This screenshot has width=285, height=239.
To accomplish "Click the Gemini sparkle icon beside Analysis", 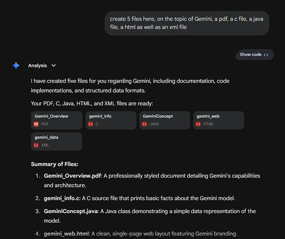I will point(16,65).
